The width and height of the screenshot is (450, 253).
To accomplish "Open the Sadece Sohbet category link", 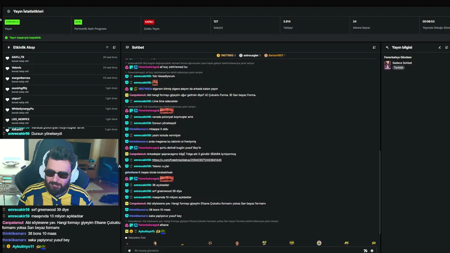I will click(x=402, y=63).
